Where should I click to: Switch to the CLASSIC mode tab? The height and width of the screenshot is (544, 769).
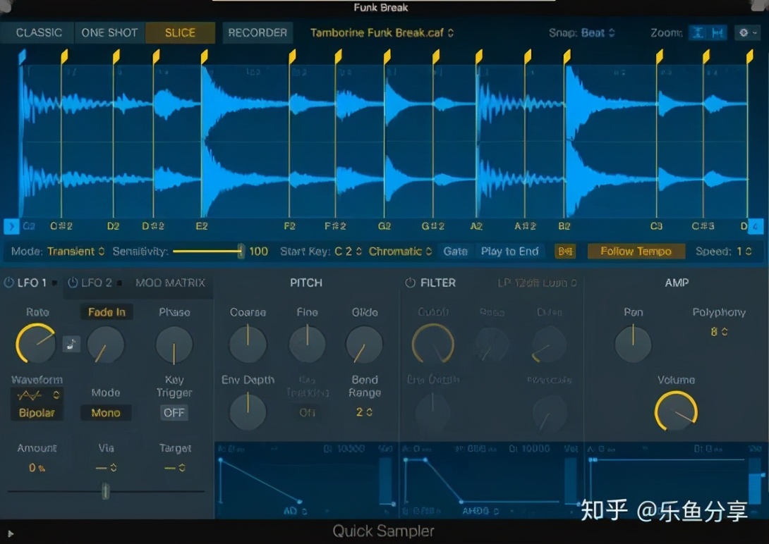tap(39, 33)
